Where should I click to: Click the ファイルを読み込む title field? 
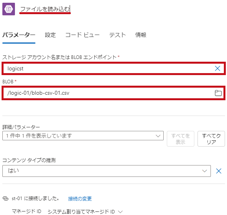click(45, 9)
